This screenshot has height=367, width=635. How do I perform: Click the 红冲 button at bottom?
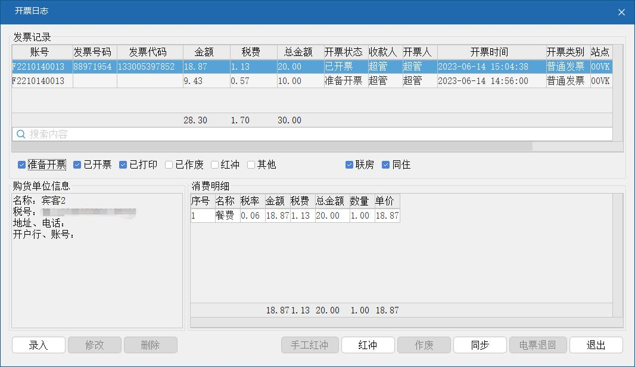(x=368, y=345)
